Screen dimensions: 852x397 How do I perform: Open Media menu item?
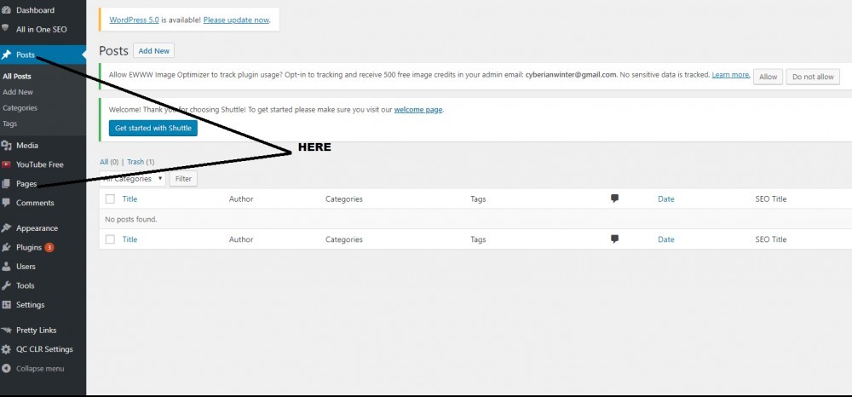(27, 145)
